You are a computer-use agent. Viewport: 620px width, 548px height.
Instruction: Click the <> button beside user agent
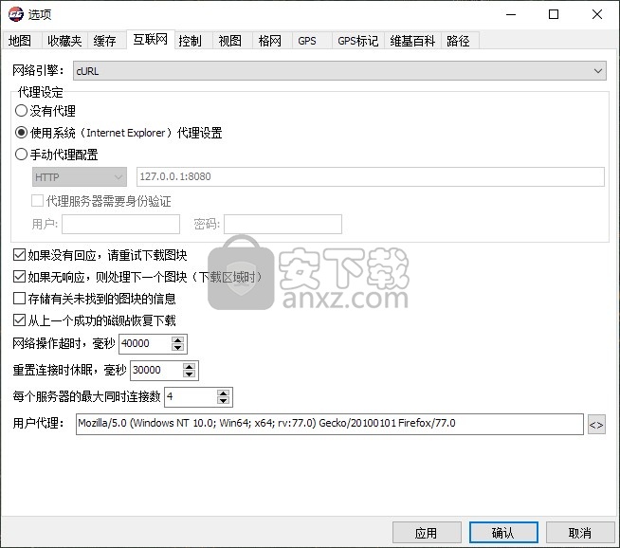click(x=596, y=424)
